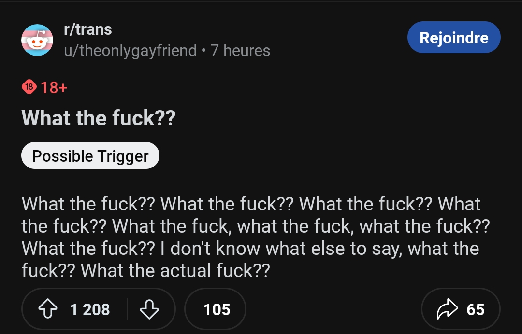This screenshot has width=522, height=334.
Task: Downvote the post with the down arrow
Action: (x=149, y=309)
